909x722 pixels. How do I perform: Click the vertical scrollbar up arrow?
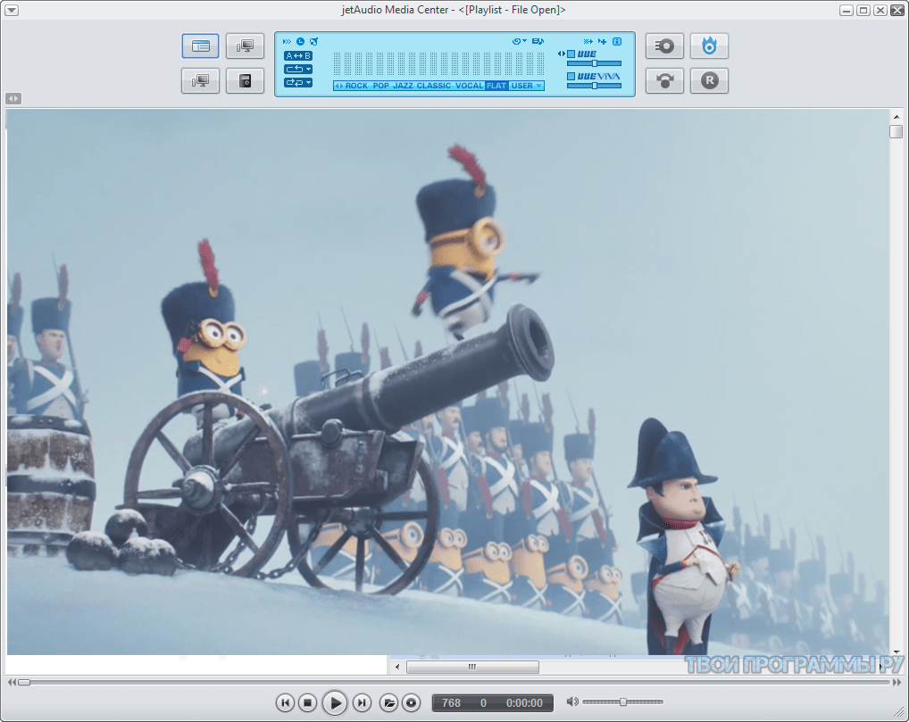[x=896, y=117]
